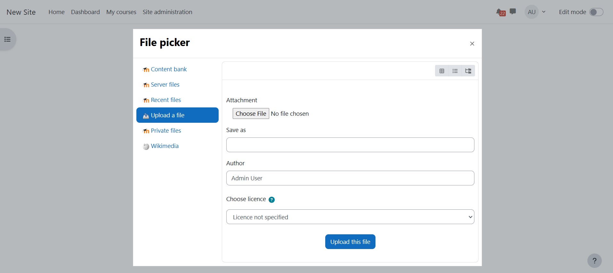Select the Content bank repository
613x273 pixels.
(168, 69)
